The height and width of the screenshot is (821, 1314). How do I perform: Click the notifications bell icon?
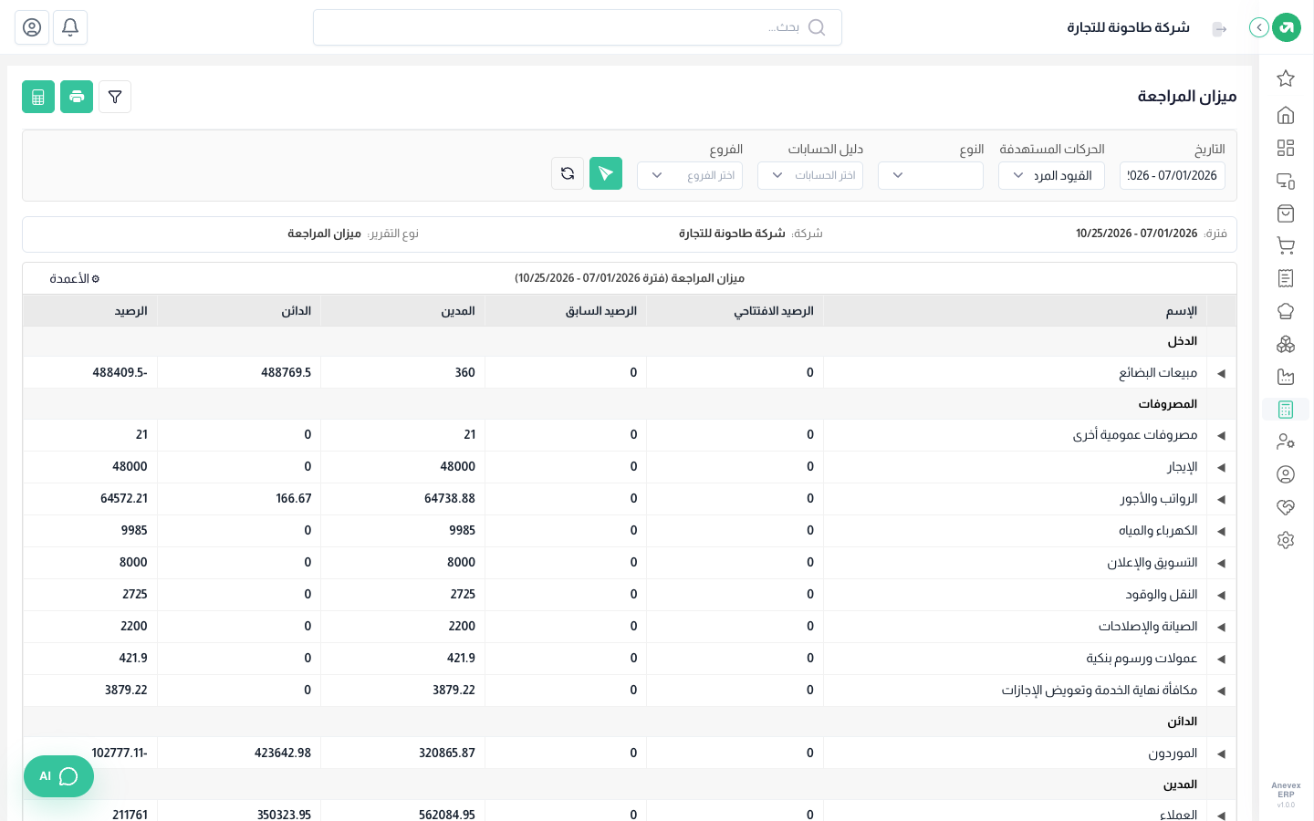(70, 27)
